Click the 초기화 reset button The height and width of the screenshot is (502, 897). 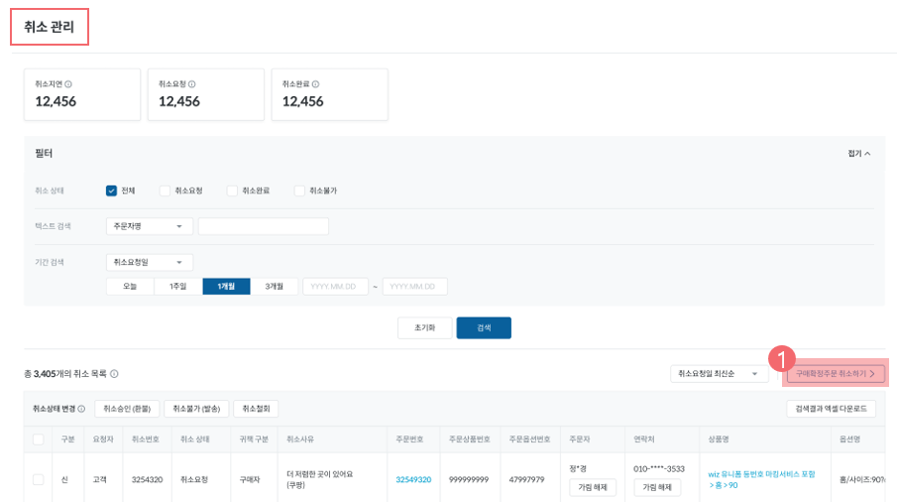click(x=425, y=328)
